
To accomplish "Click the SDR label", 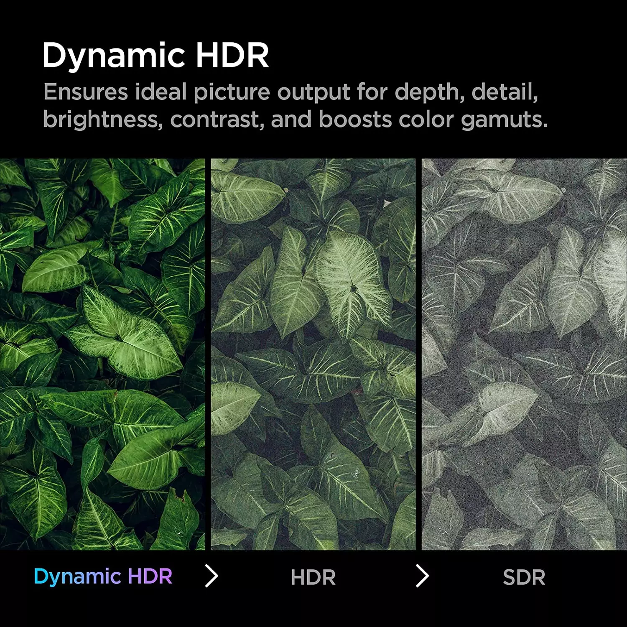I will pyautogui.click(x=524, y=578).
